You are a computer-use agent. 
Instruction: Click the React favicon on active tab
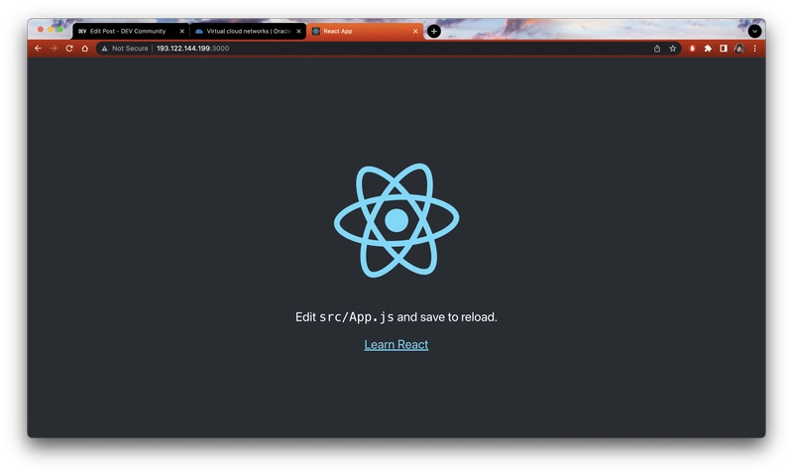pos(316,32)
